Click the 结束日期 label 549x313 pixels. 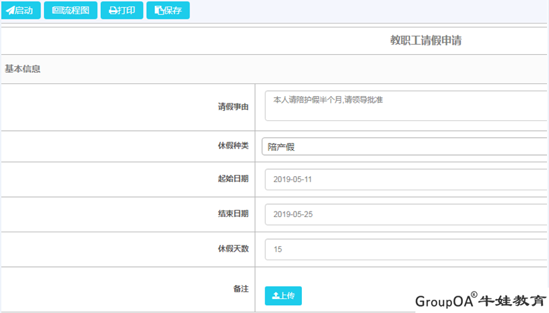tap(233, 214)
